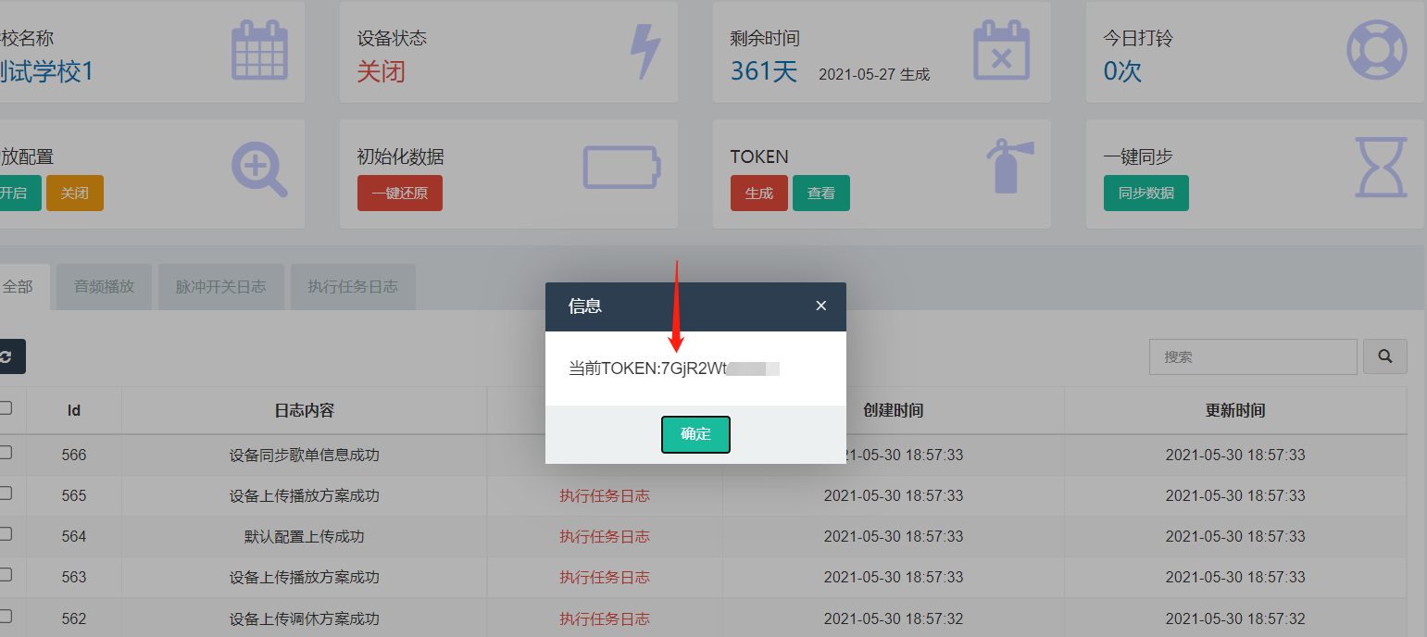The image size is (1427, 637).
Task: Click the 默认配置上传成功 log entry
Action: [305, 537]
